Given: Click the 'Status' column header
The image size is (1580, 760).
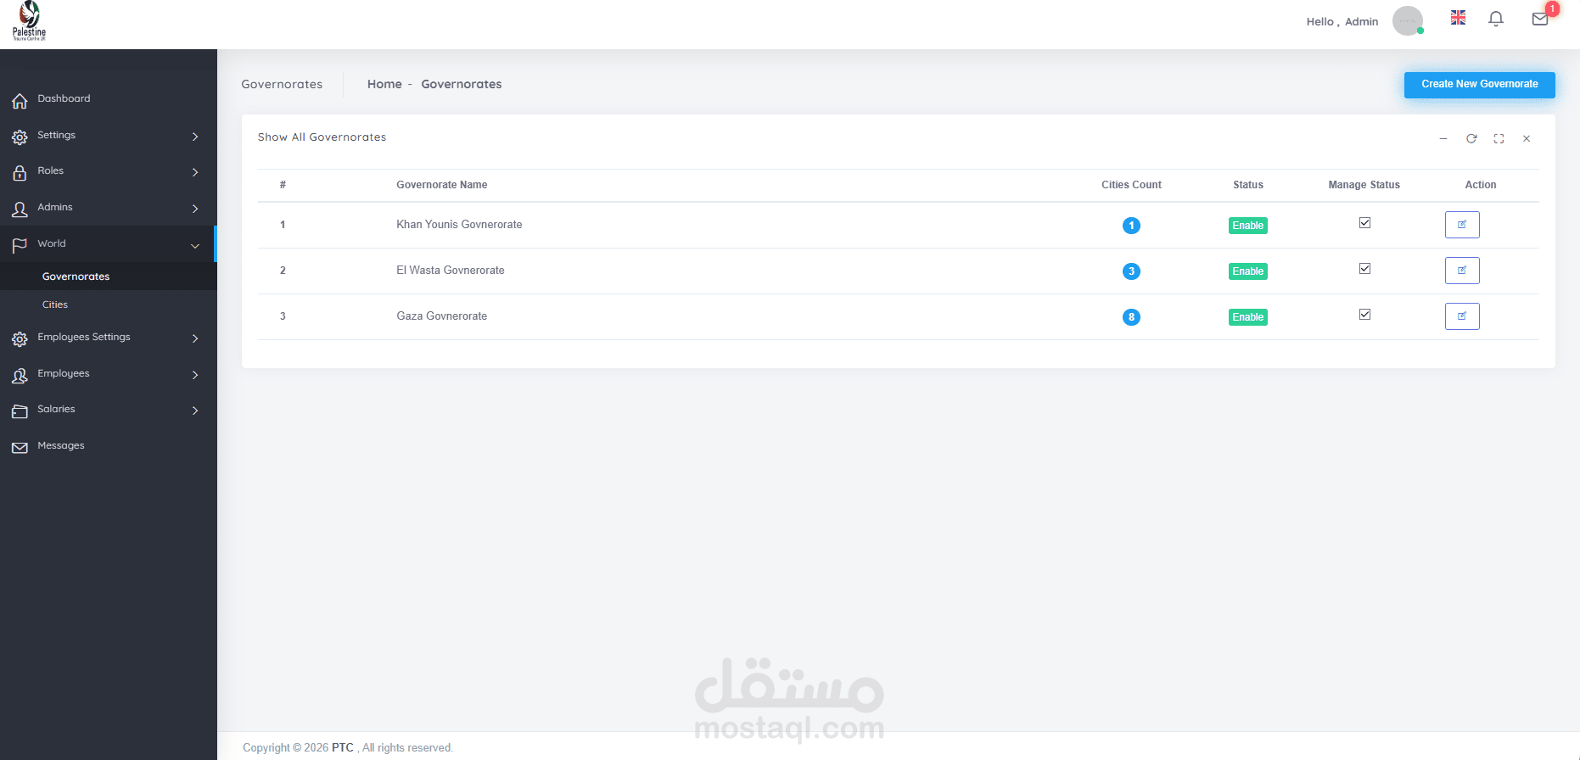Looking at the screenshot, I should click(x=1247, y=185).
